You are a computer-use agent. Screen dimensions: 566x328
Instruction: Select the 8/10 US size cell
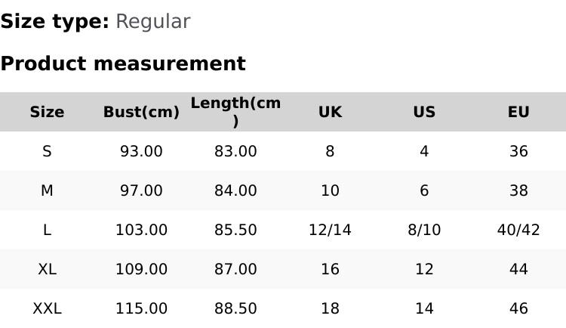(x=424, y=230)
